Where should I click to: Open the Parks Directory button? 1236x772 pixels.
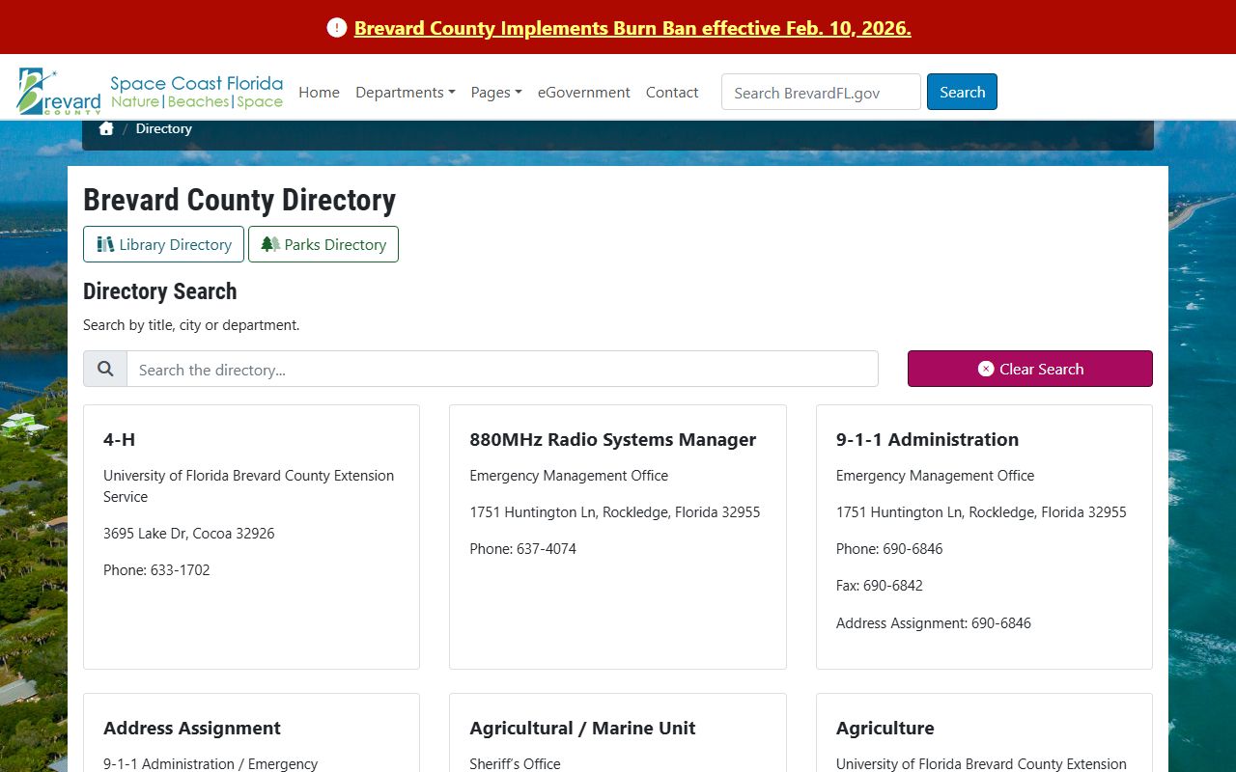(x=323, y=244)
